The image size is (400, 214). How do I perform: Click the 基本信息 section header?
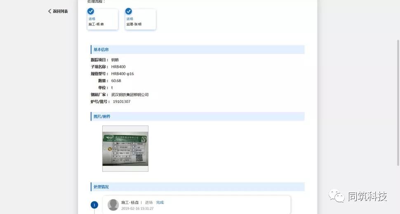(198, 50)
